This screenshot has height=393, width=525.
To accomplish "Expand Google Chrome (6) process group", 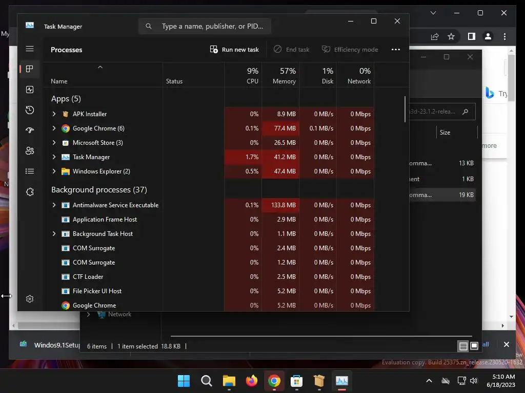I will click(x=54, y=128).
